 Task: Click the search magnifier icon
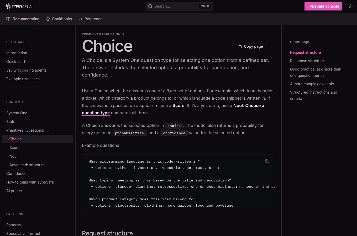150,6
